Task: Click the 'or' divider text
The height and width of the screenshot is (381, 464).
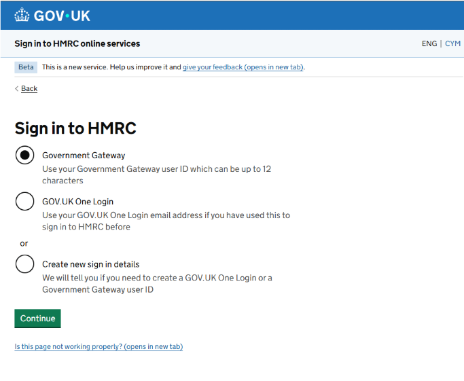Action: tap(24, 243)
